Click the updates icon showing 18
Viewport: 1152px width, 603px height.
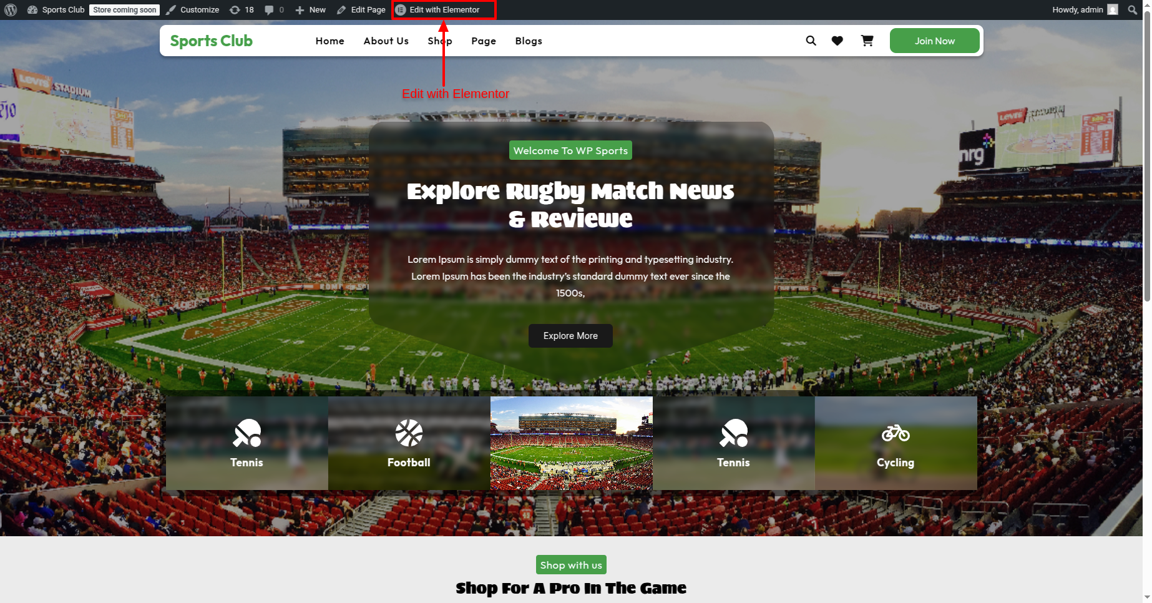[x=242, y=10]
